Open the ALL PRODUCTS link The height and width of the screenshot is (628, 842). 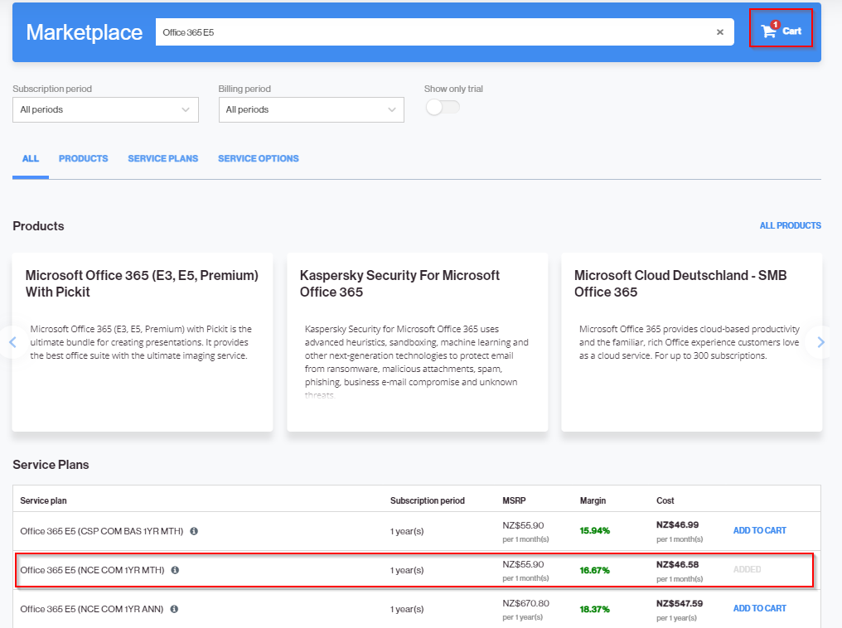tap(790, 225)
